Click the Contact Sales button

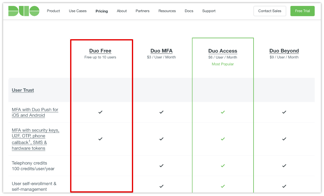pyautogui.click(x=270, y=11)
